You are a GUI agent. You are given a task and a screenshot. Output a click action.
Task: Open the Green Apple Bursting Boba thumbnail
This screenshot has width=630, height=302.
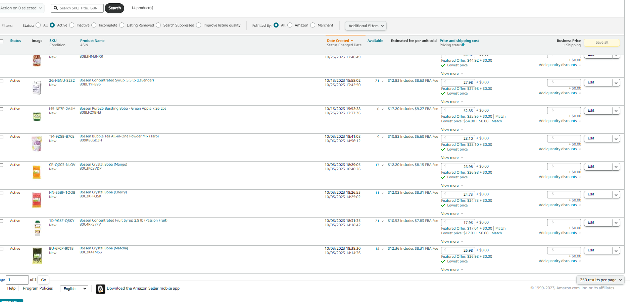pos(37,116)
